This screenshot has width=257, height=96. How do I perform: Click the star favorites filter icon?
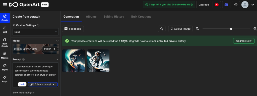click(162, 29)
